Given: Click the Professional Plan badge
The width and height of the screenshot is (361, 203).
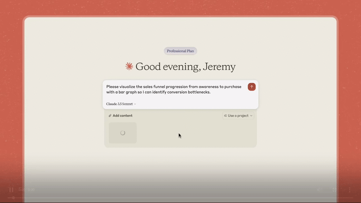Looking at the screenshot, I should pos(180,51).
